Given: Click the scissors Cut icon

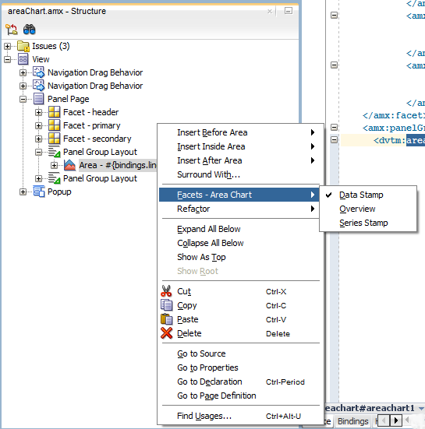Looking at the screenshot, I should (166, 291).
